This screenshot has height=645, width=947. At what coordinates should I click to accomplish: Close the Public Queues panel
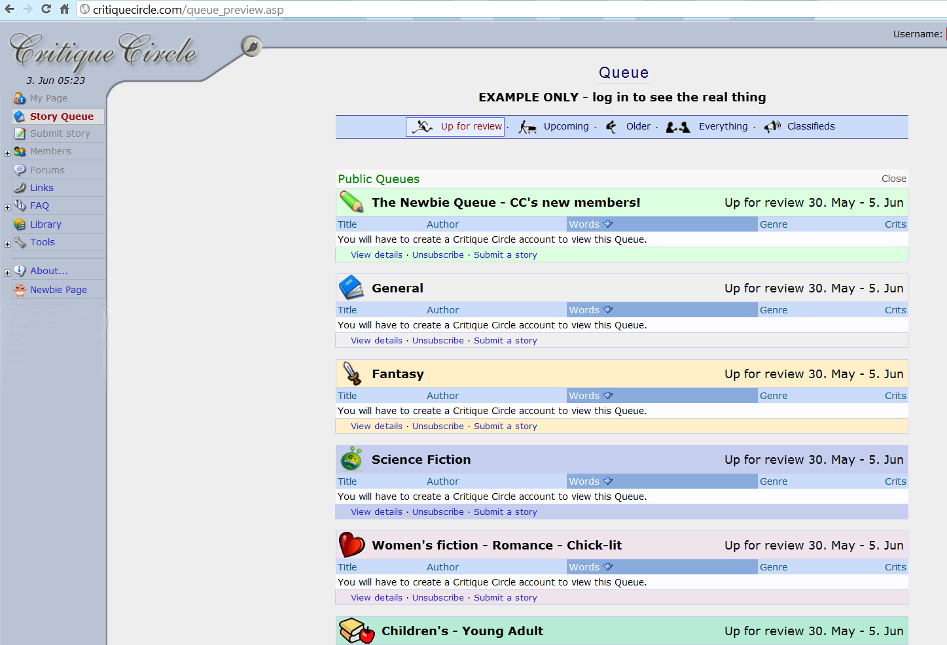tap(893, 179)
